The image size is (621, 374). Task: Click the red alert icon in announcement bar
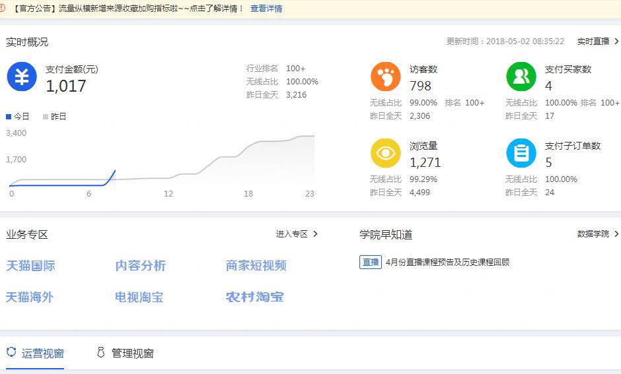coord(2,8)
